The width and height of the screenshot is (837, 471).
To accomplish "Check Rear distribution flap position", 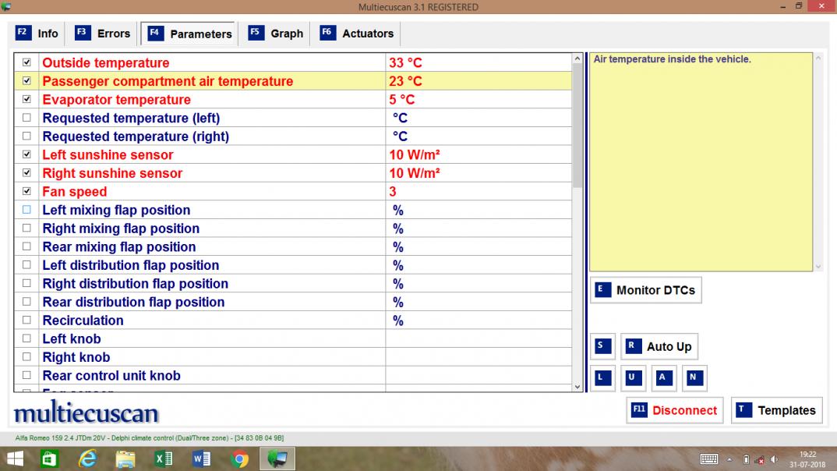I will coord(26,302).
